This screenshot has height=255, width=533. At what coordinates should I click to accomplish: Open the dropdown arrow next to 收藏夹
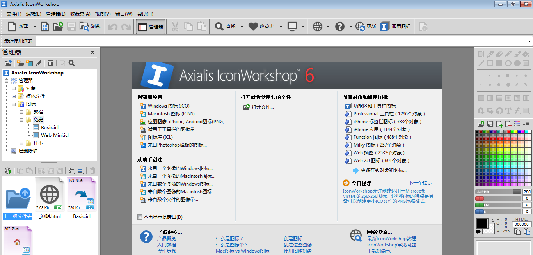click(x=281, y=27)
